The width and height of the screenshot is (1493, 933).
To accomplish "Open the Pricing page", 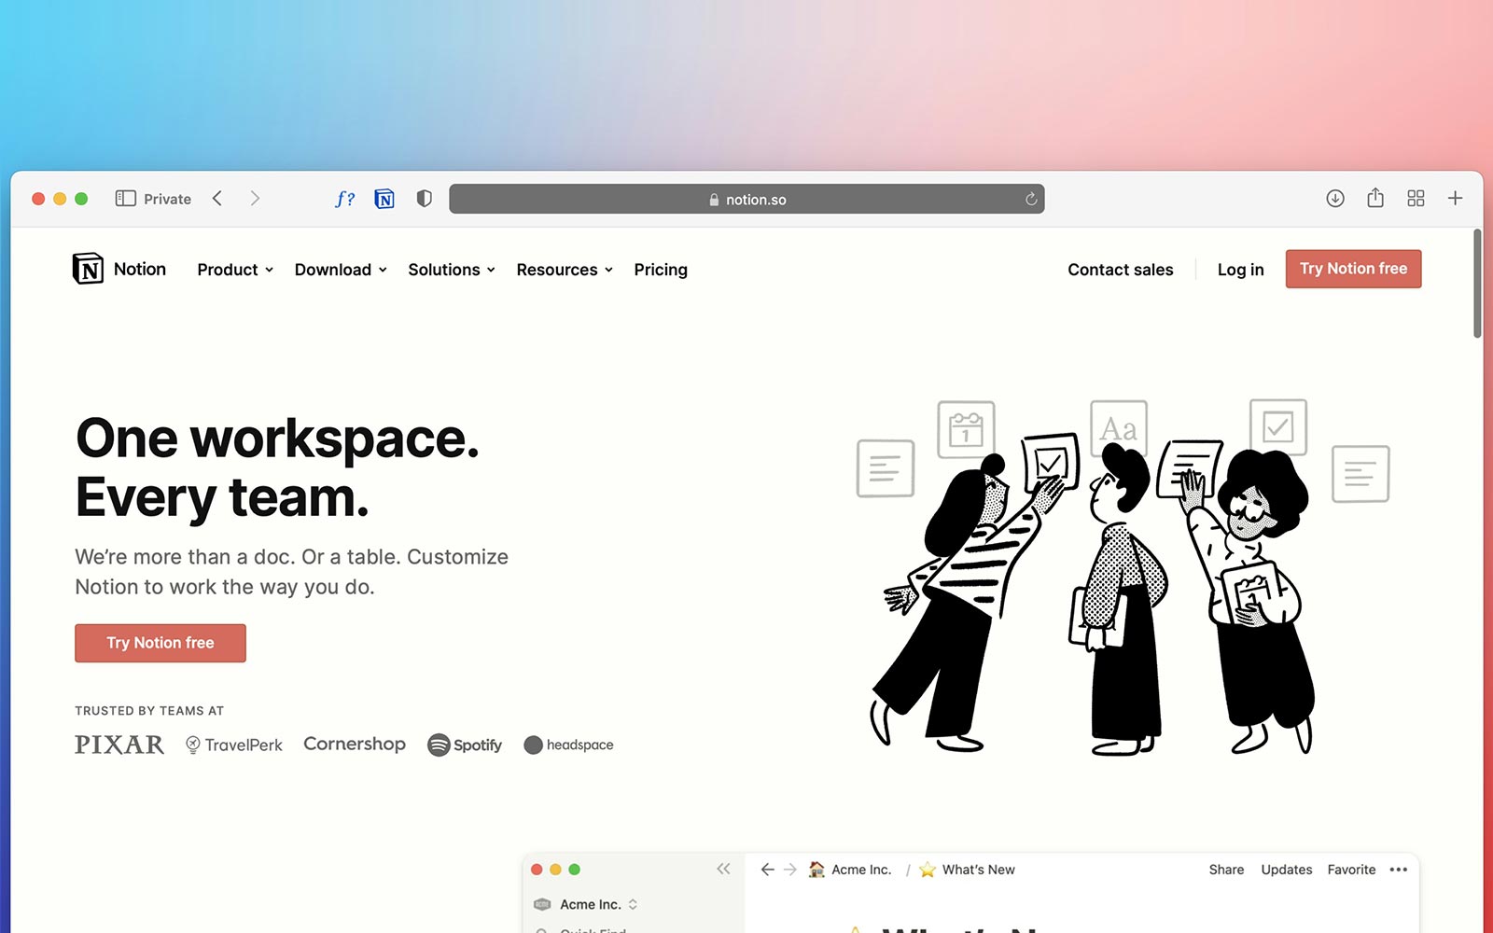I will (661, 270).
